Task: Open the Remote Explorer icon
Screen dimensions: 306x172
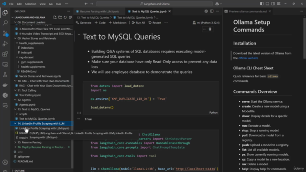Action: click(x=5, y=64)
